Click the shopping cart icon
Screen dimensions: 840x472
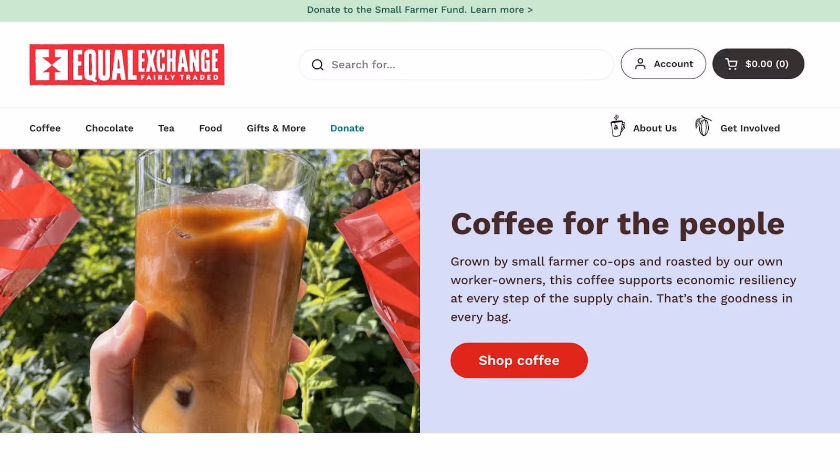pos(731,64)
